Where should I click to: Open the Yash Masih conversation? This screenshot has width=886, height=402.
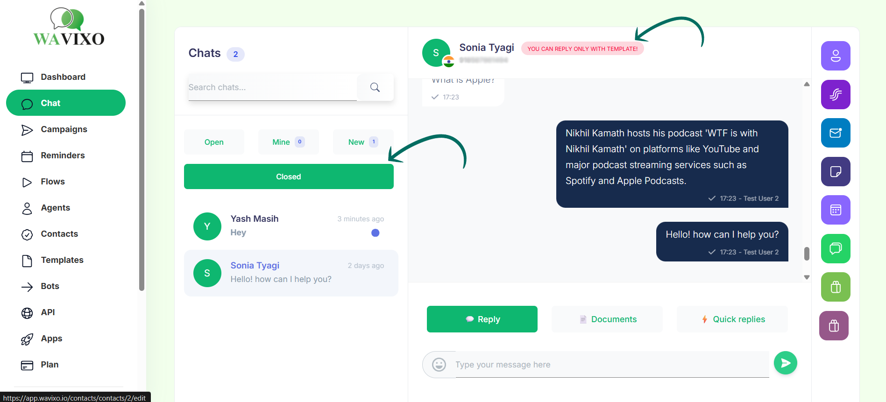click(x=291, y=226)
